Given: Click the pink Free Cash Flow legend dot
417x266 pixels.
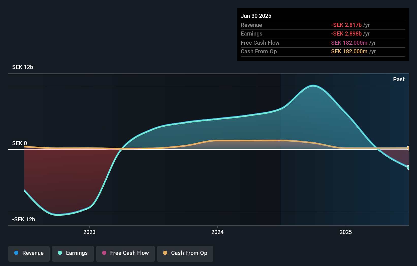Looking at the screenshot, I should pos(104,253).
